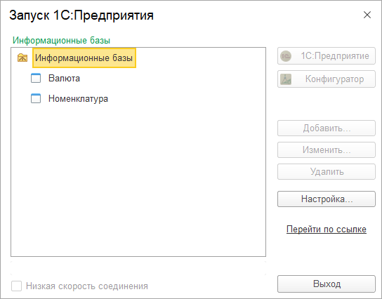Click the Конфигуратор chart icon
Image resolution: width=382 pixels, height=299 pixels.
(286, 79)
